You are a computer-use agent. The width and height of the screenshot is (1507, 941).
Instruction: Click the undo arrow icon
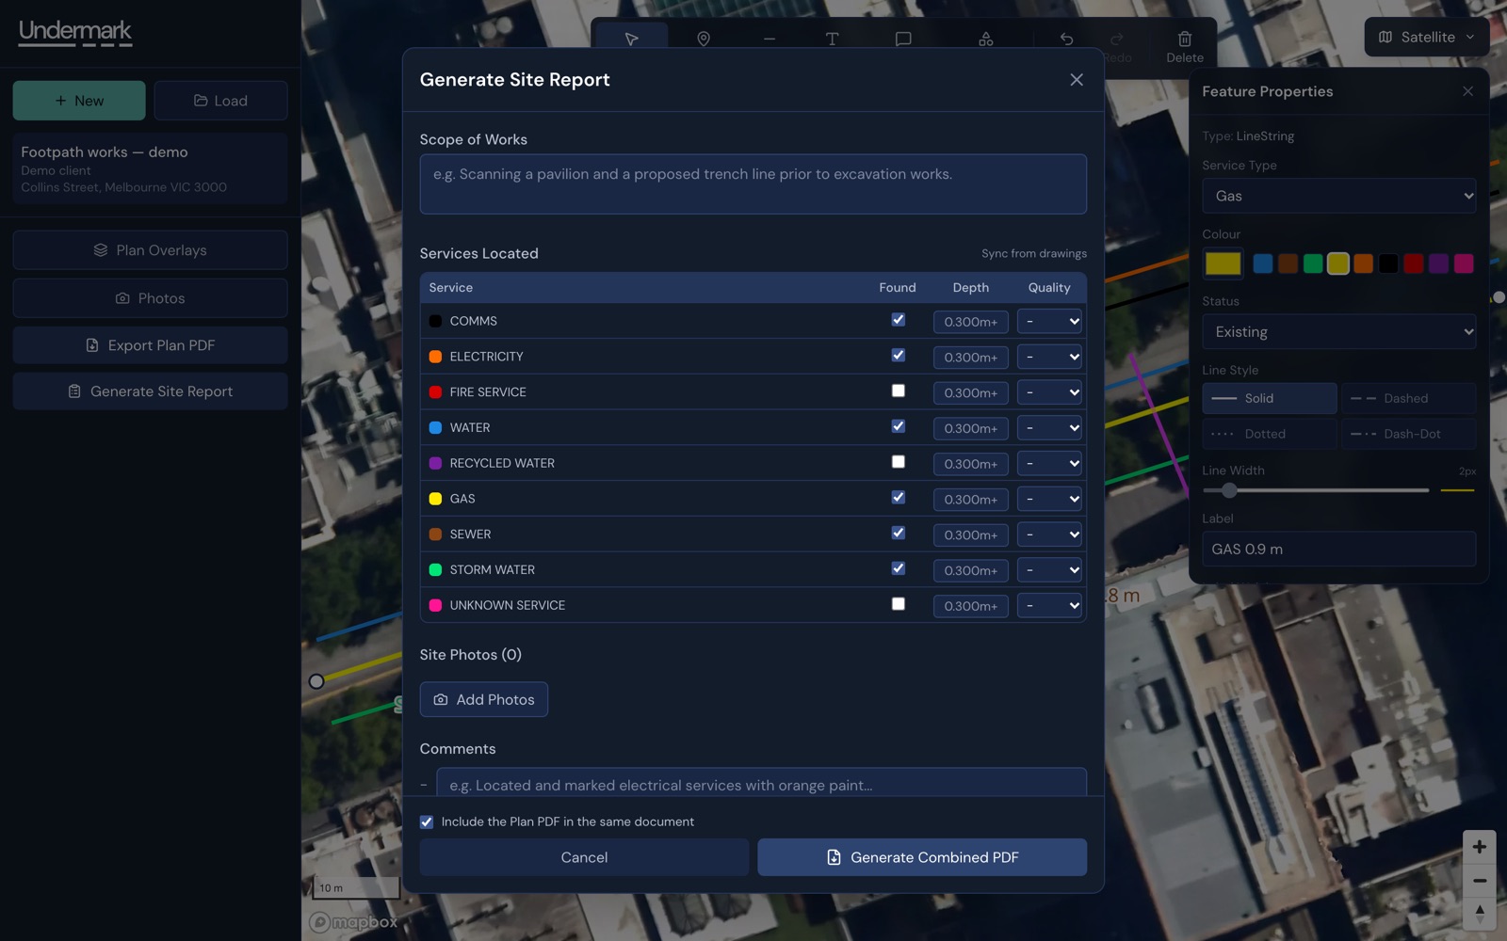(x=1066, y=39)
